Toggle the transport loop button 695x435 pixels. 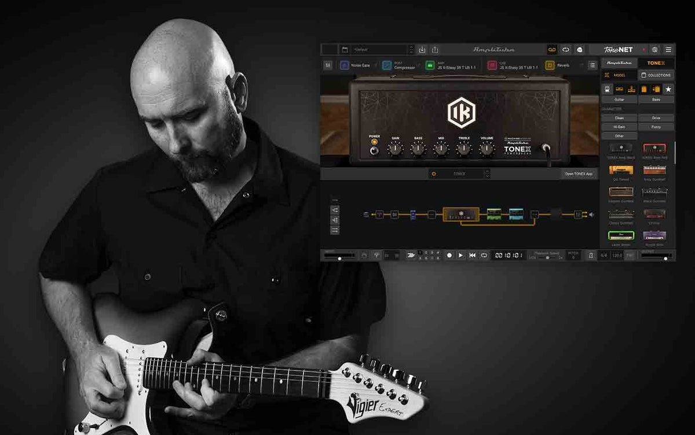(484, 255)
